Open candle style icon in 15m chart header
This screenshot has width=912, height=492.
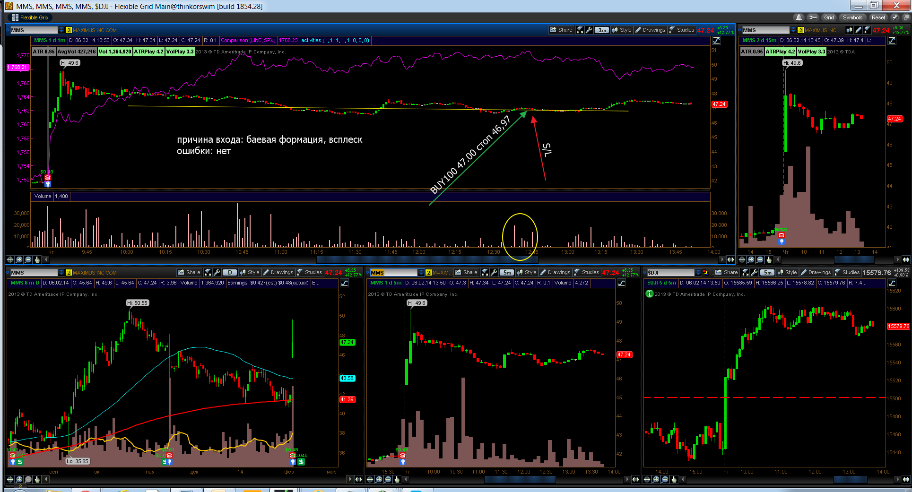[x=850, y=30]
